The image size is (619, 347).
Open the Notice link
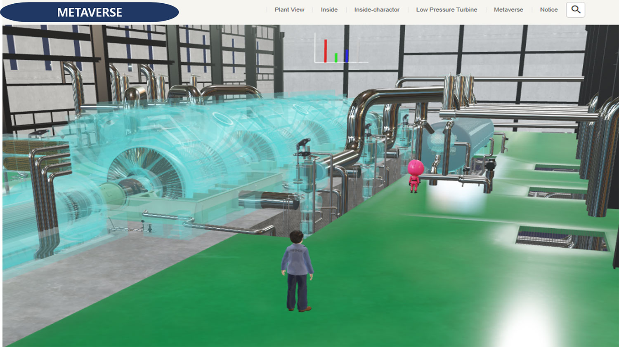point(548,9)
